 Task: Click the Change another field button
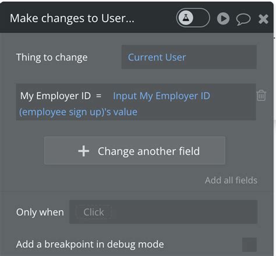point(135,151)
